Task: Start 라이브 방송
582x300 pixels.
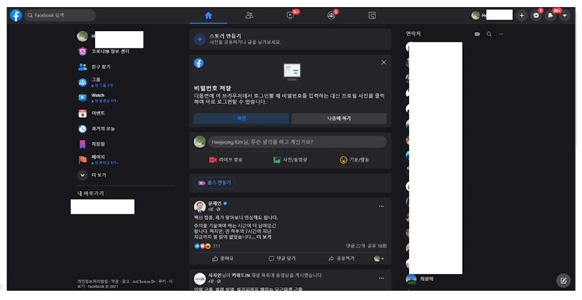Action: [226, 159]
